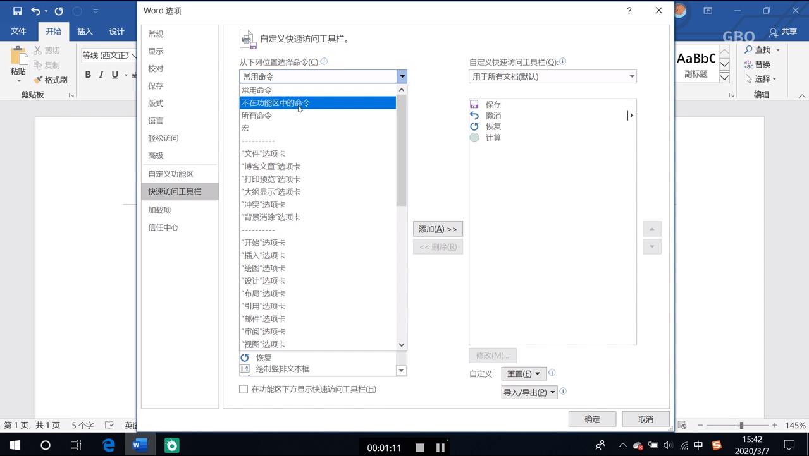Click the Undo arrow in the quick access toolbar
Image resolution: width=809 pixels, height=456 pixels.
pyautogui.click(x=35, y=11)
